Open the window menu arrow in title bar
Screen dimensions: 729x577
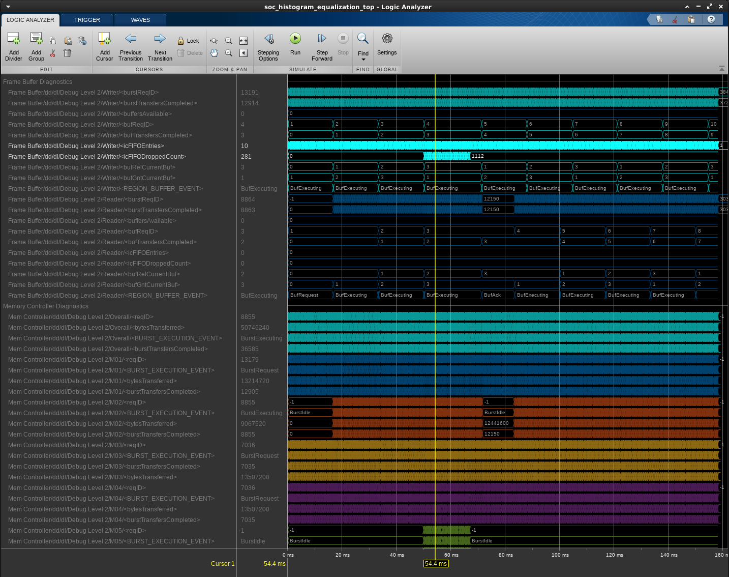pos(8,7)
